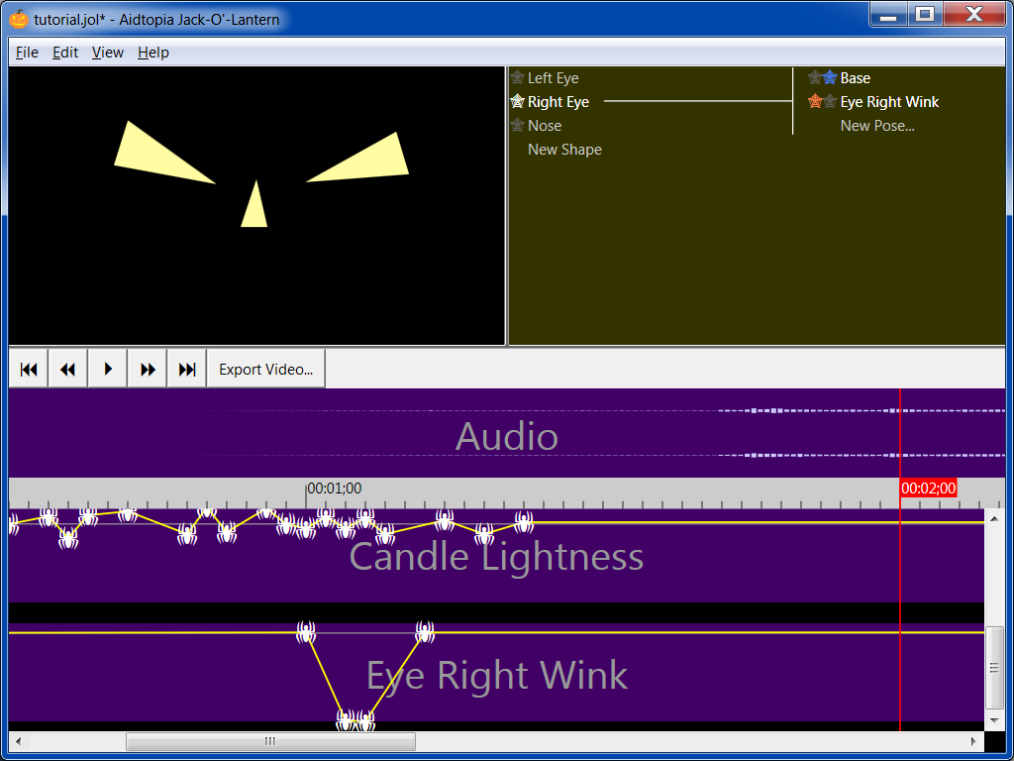Click the gray web icon beside Left Eye

click(x=517, y=77)
